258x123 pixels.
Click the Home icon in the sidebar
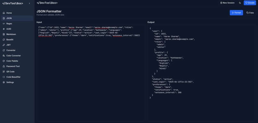4,13
